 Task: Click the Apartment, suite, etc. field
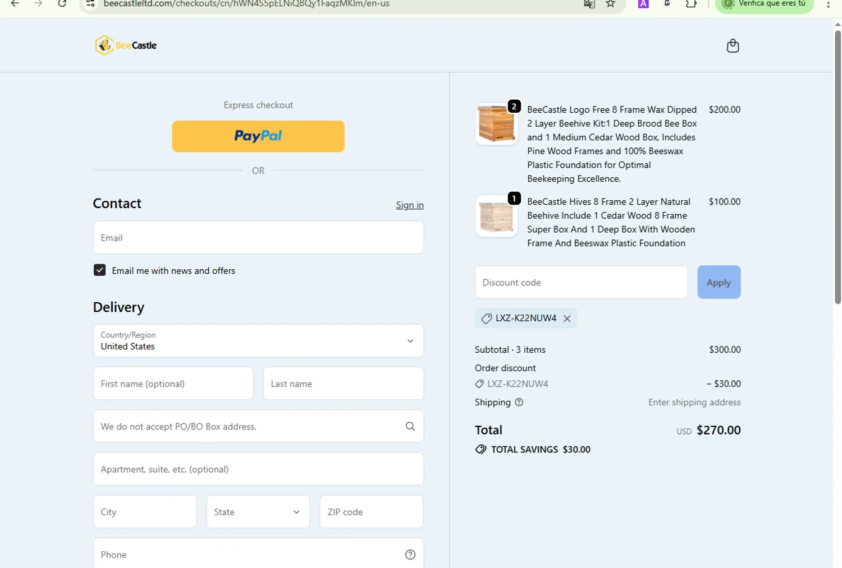[258, 469]
